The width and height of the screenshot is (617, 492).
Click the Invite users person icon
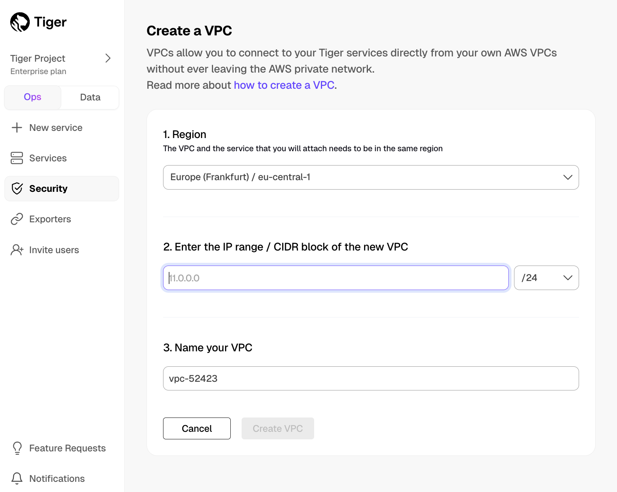[17, 249]
